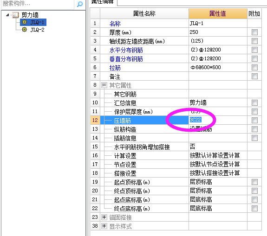Select the 名称 property link
The image size is (267, 236).
[115, 24]
